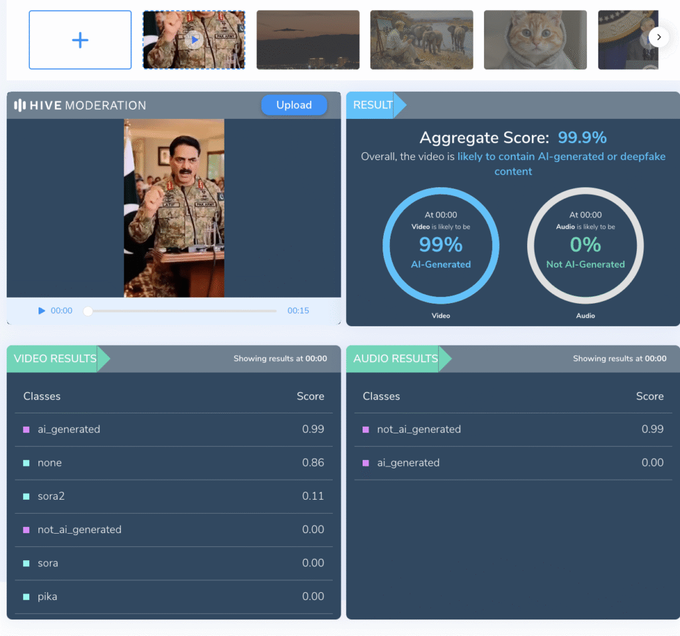Open the AUDIO RESULTS tab header
The image size is (680, 636).
coord(395,359)
